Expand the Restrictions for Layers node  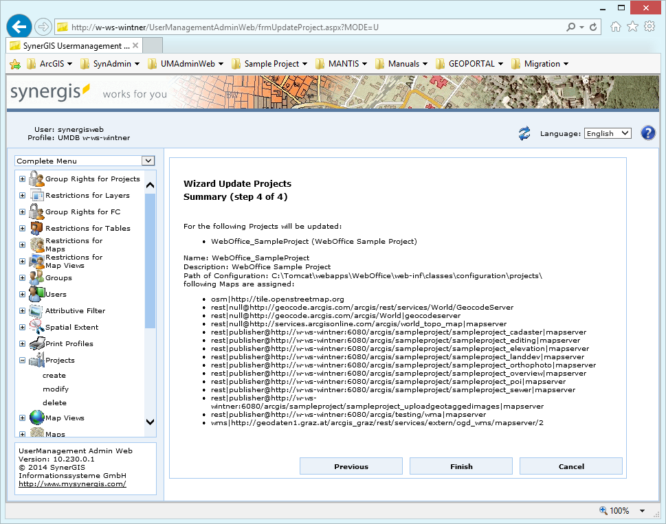tap(23, 195)
